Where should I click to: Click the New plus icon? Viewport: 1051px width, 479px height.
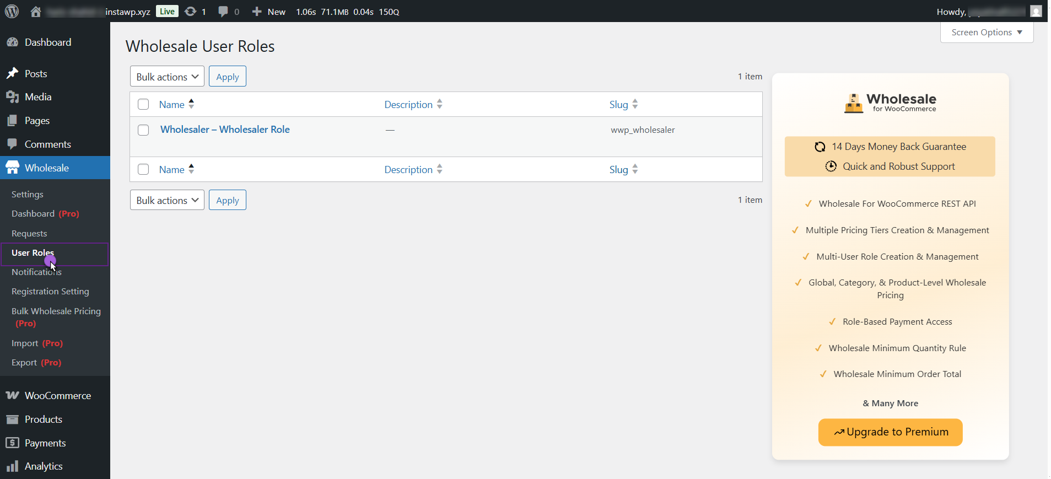[x=257, y=12]
